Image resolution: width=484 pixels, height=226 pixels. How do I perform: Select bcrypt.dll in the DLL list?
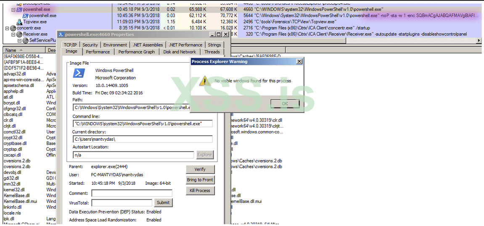coord(13,102)
